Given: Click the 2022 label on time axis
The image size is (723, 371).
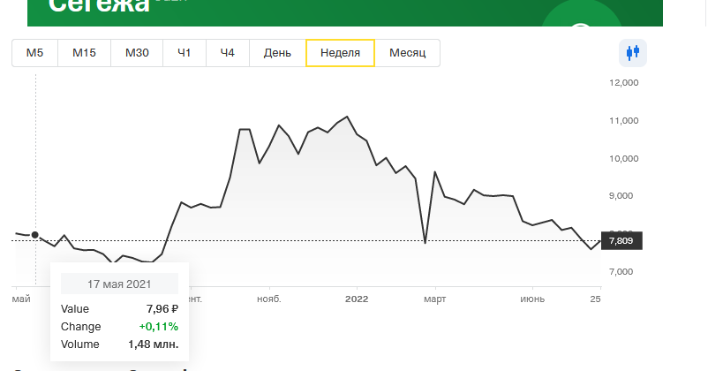Looking at the screenshot, I should click(x=357, y=299).
